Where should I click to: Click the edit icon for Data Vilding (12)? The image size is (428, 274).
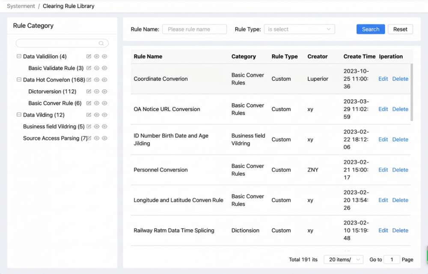(x=89, y=115)
